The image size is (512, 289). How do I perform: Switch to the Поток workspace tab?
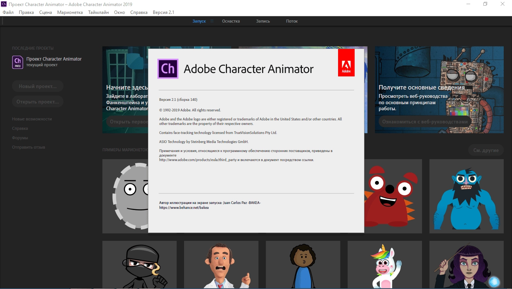pos(292,21)
